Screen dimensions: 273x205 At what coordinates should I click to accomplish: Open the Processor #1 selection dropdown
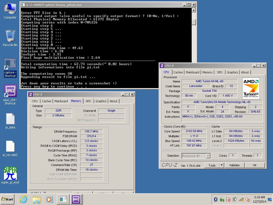pos(196,156)
